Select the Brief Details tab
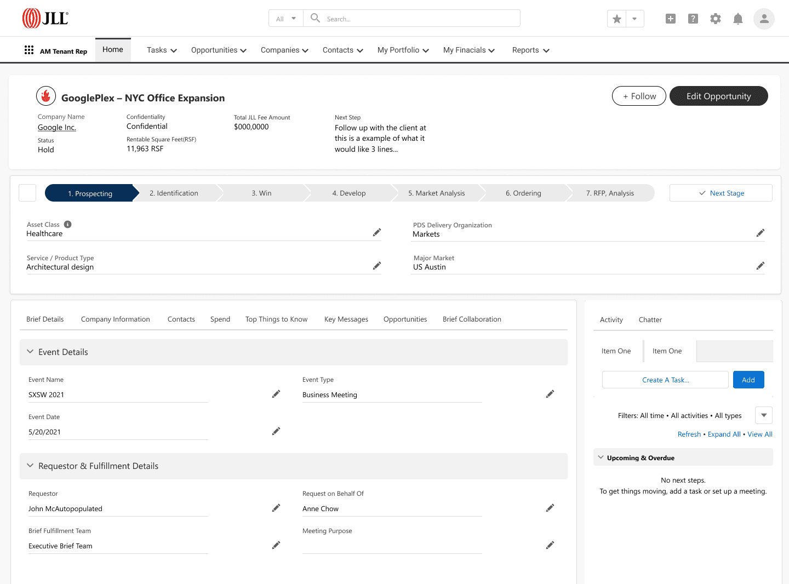 (45, 319)
